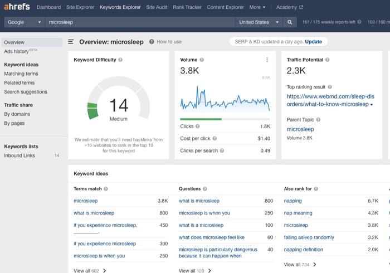This screenshot has height=273, width=390.
Task: Click Cost per click info icon
Action: tap(214, 139)
